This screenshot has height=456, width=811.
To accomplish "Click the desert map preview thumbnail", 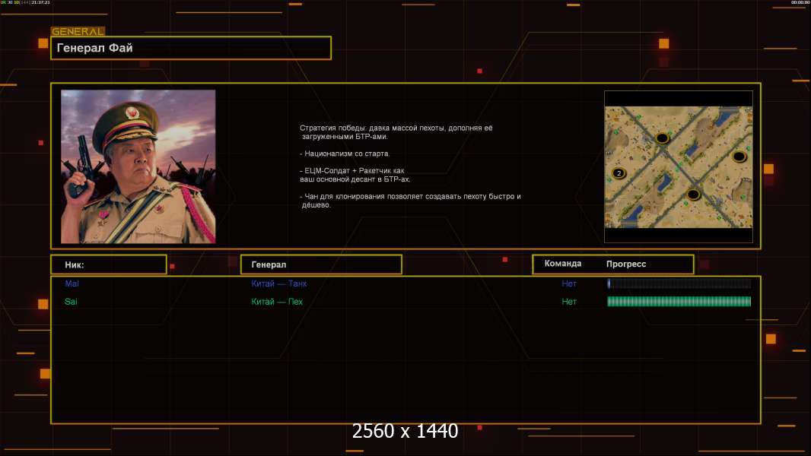I will tap(679, 166).
